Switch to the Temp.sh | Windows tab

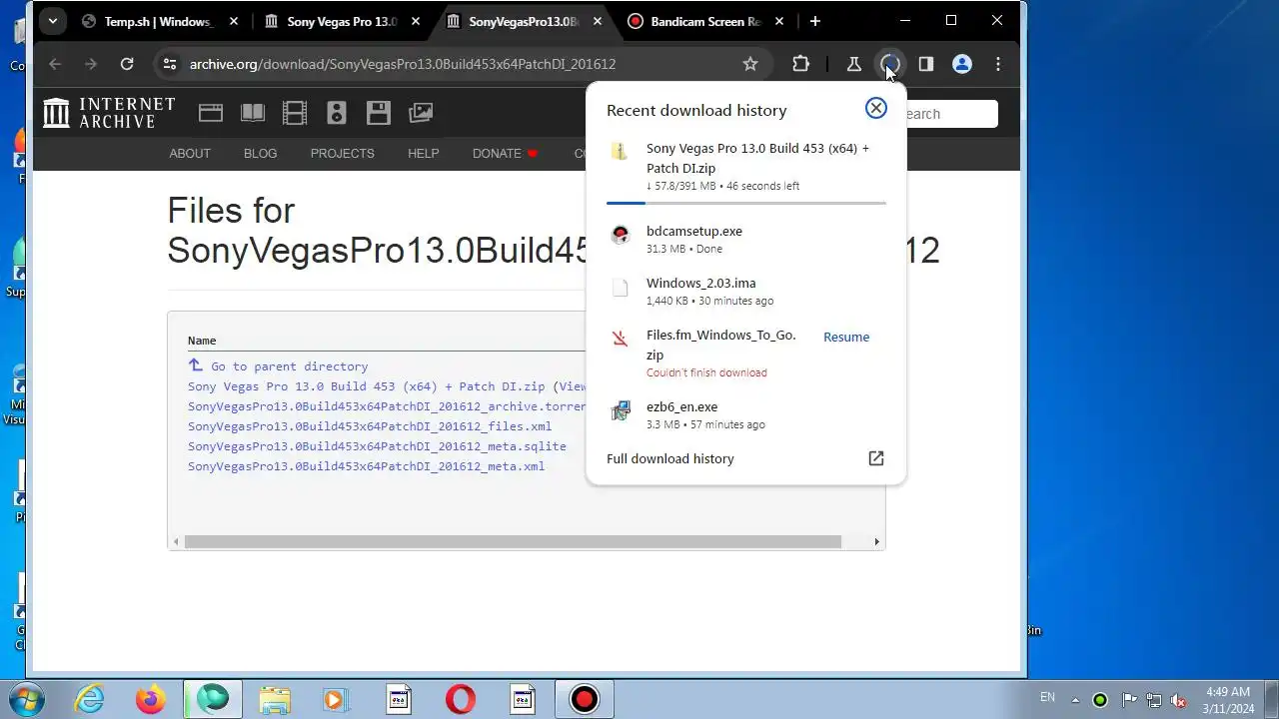pyautogui.click(x=158, y=21)
